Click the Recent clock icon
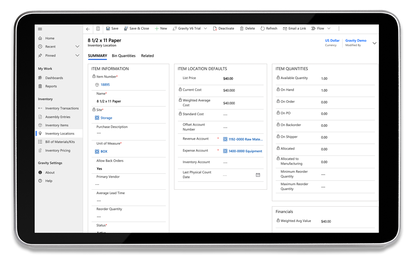The height and width of the screenshot is (271, 414). coord(40,47)
